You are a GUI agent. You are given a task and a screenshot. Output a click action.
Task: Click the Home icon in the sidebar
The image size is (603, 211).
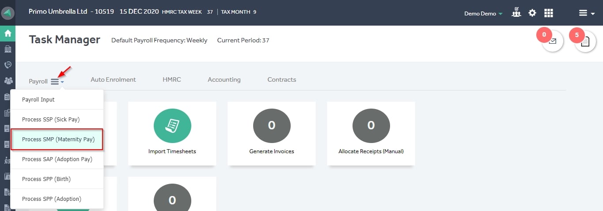[8, 34]
